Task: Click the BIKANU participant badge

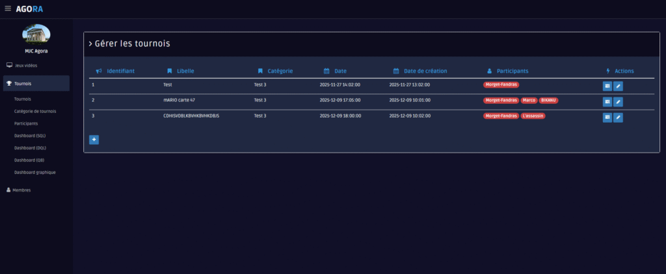Action: (548, 100)
